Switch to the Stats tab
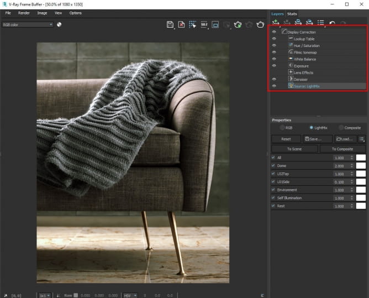The width and height of the screenshot is (369, 298). coord(292,13)
